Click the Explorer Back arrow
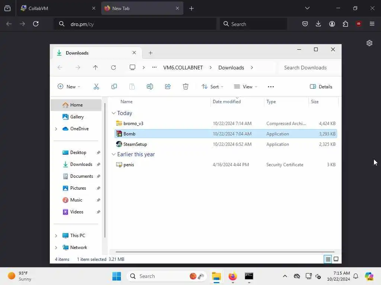381x285 pixels. tap(60, 68)
